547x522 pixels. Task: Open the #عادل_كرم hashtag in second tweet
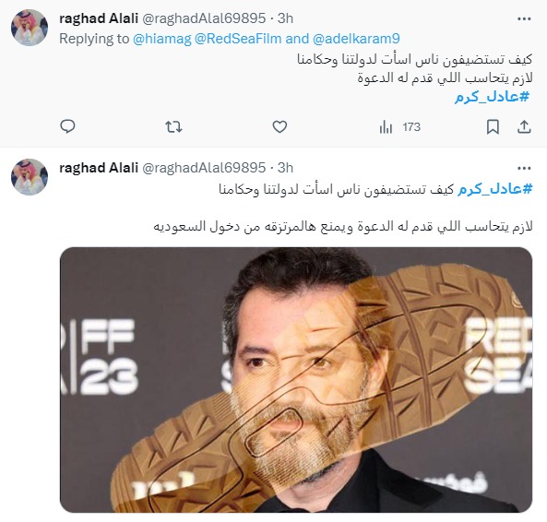tap(495, 189)
